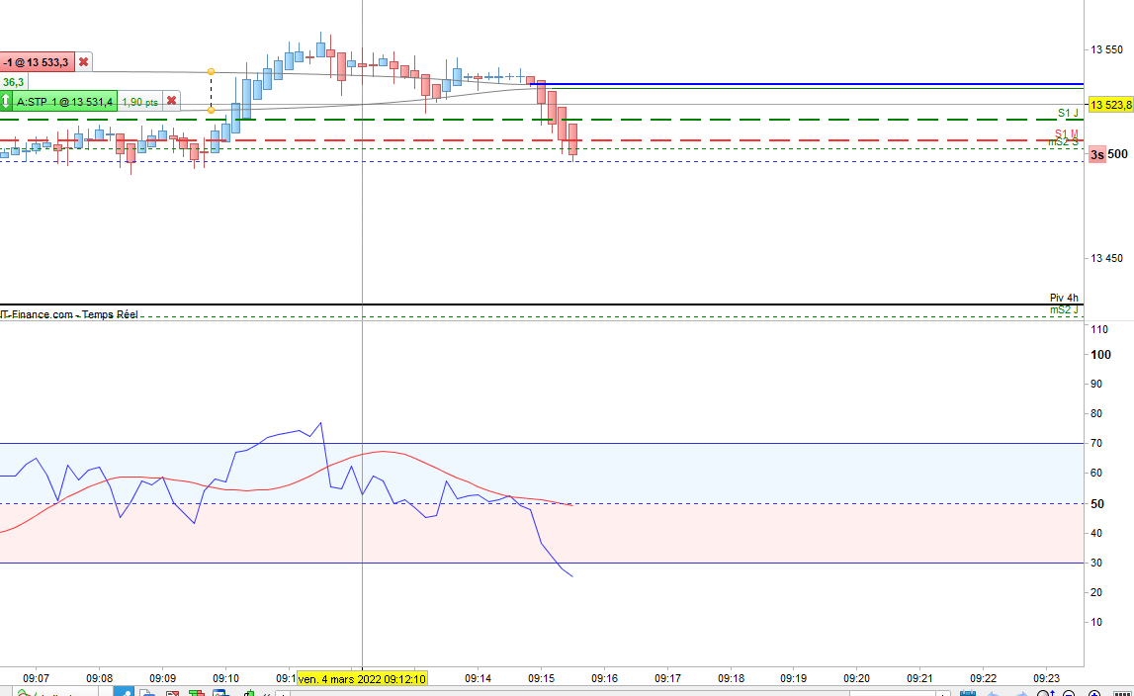Select the S1 J support level label

[1068, 113]
